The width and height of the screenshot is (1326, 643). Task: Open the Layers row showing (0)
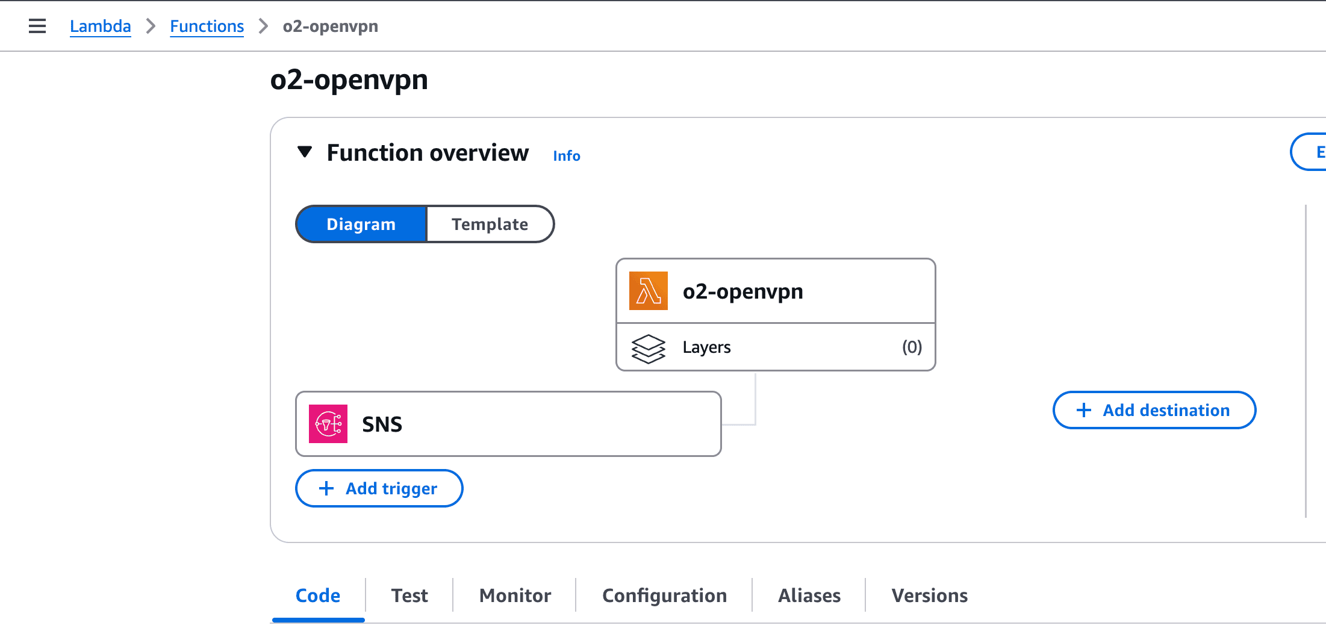tap(775, 347)
